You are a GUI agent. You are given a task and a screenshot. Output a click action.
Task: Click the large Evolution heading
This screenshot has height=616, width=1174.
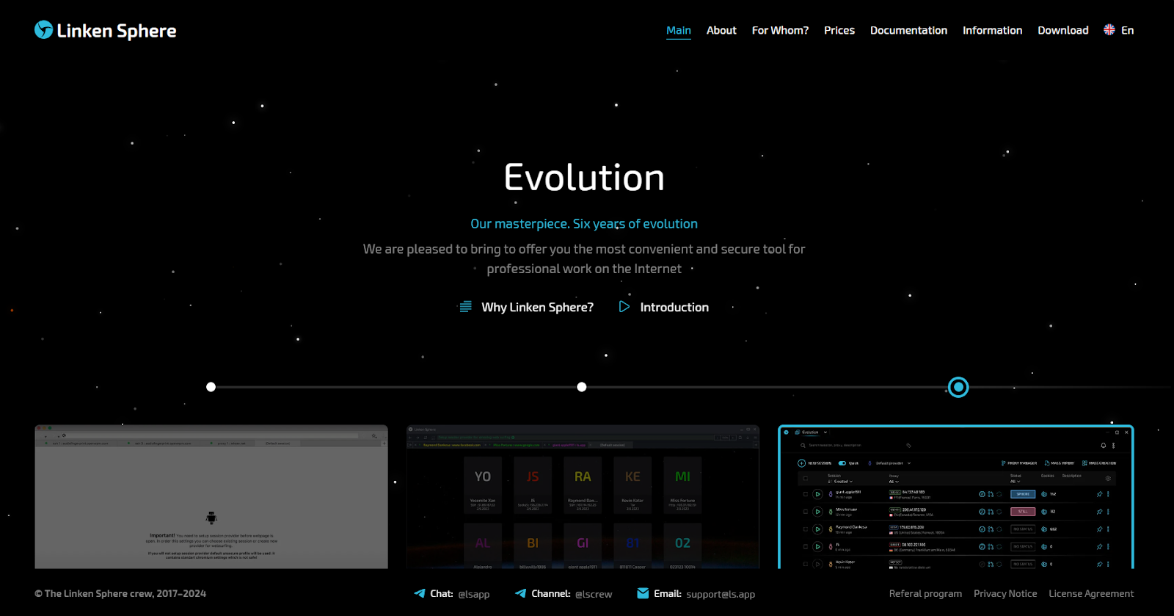click(x=584, y=178)
